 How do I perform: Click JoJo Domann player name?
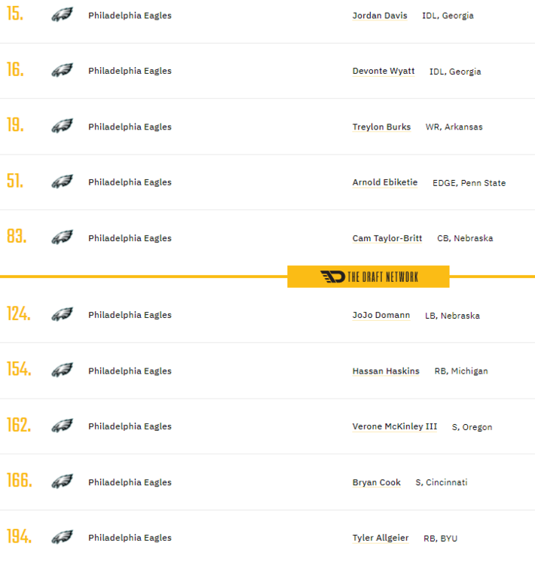[x=381, y=315]
